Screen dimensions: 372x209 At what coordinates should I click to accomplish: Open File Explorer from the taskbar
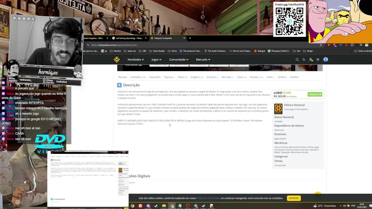tap(164, 206)
